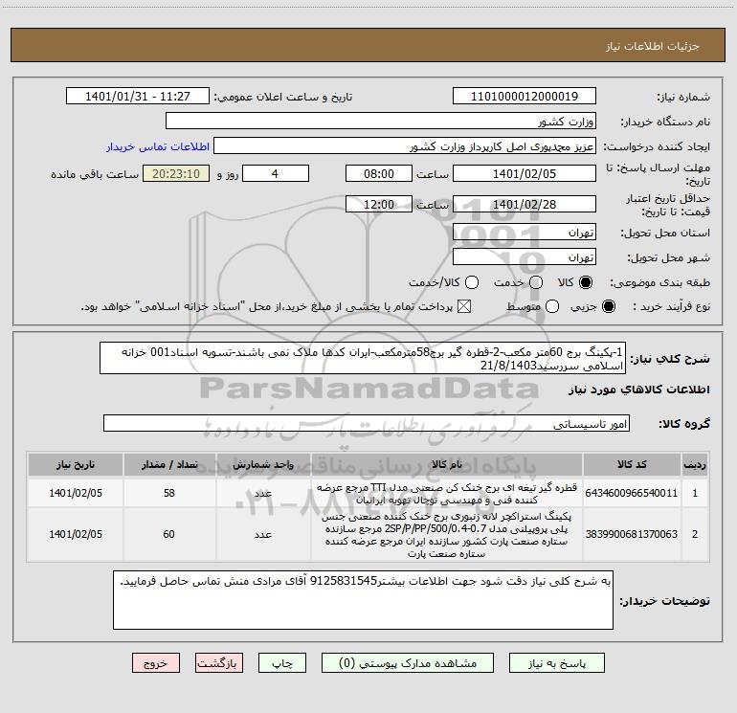The image size is (737, 713).
Task: Click the طبقه بندی موضوعی label
Action: click(659, 282)
